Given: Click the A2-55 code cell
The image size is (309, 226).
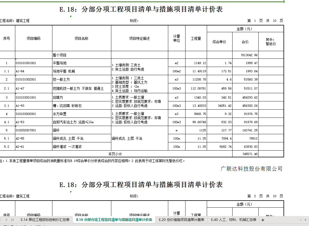Looking at the screenshot, I should [x=33, y=138].
